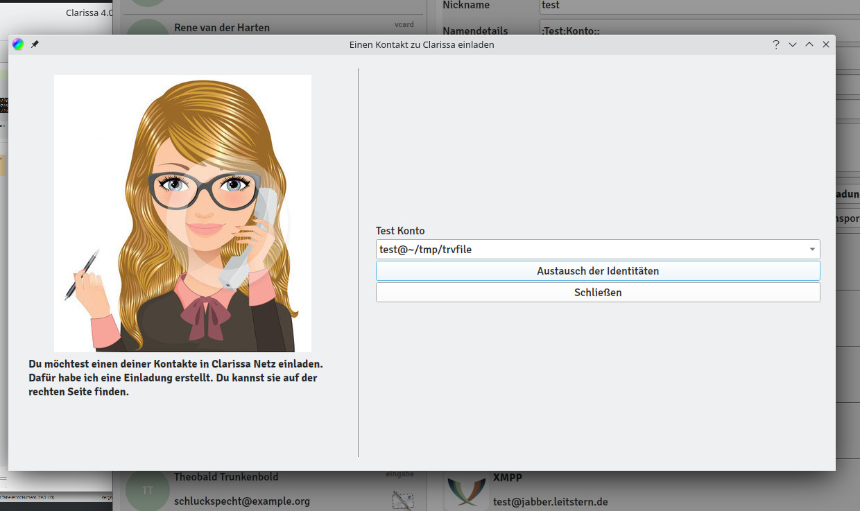
Task: Open the window menu via the rainbow app icon
Action: click(x=18, y=44)
